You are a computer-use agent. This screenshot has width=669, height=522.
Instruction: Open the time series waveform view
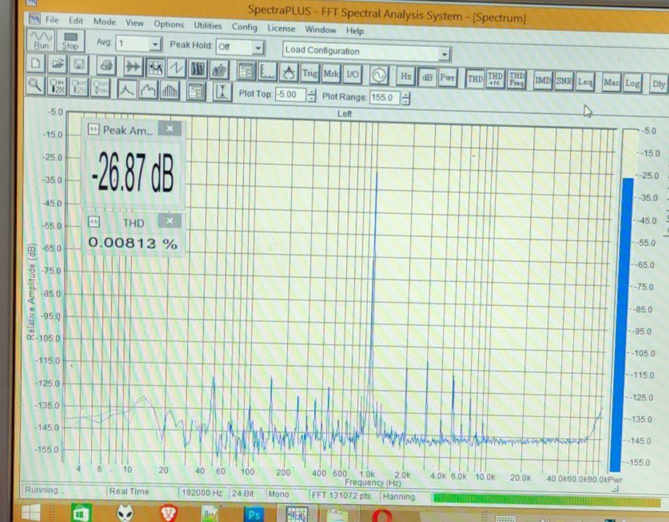click(133, 67)
